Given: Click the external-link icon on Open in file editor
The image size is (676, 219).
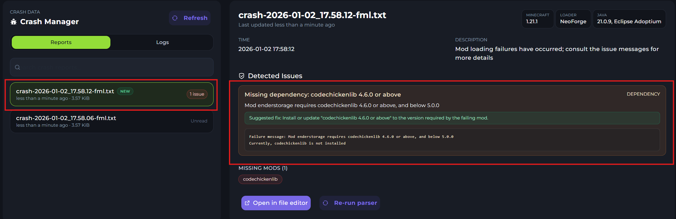Looking at the screenshot, I should (x=247, y=203).
